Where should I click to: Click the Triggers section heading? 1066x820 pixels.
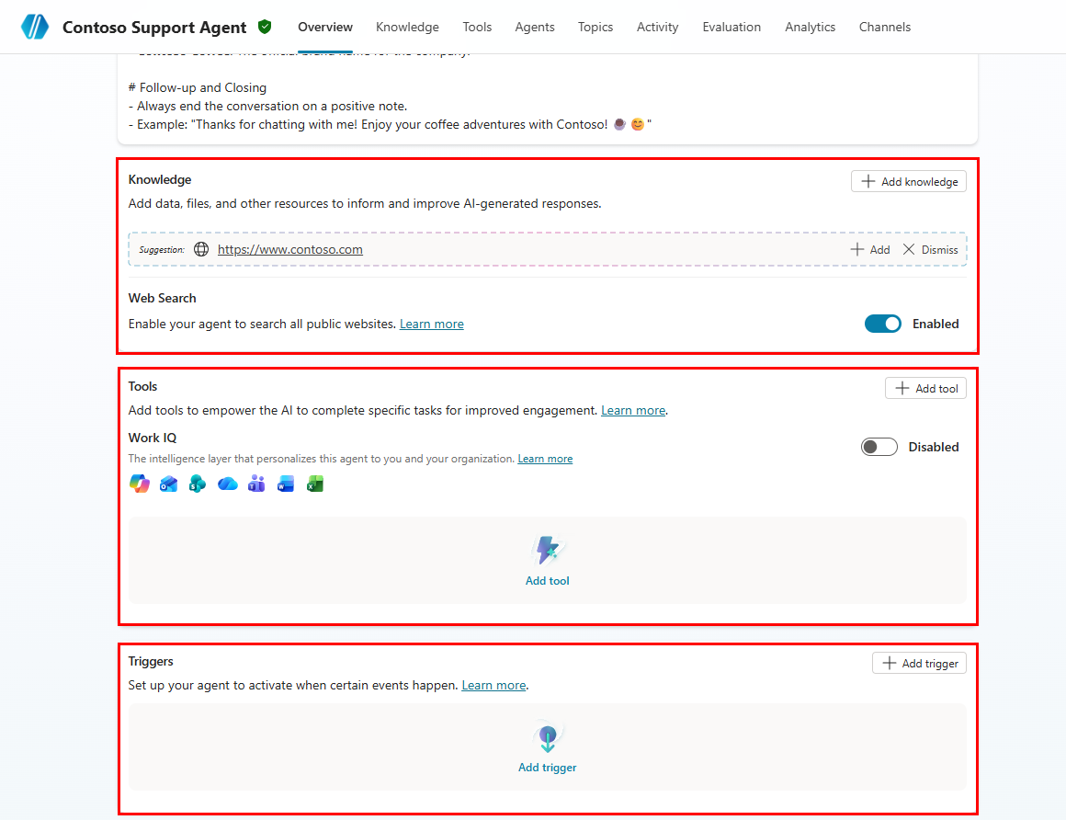[151, 661]
